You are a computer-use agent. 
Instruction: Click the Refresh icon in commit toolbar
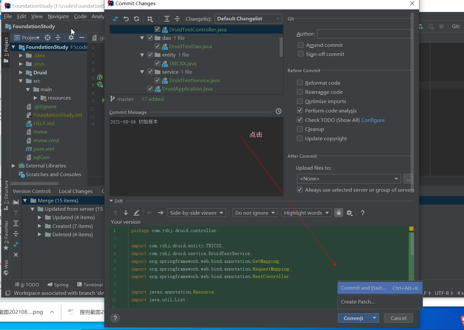tap(137, 19)
